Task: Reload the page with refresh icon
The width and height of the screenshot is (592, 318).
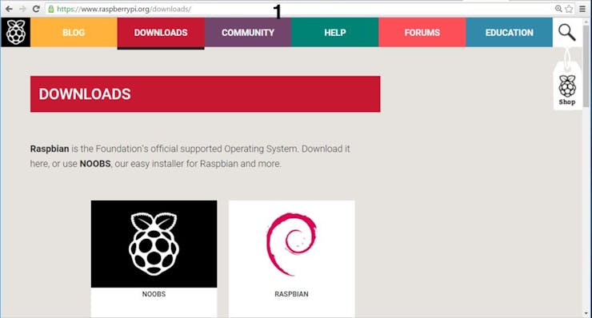Action: coord(36,9)
